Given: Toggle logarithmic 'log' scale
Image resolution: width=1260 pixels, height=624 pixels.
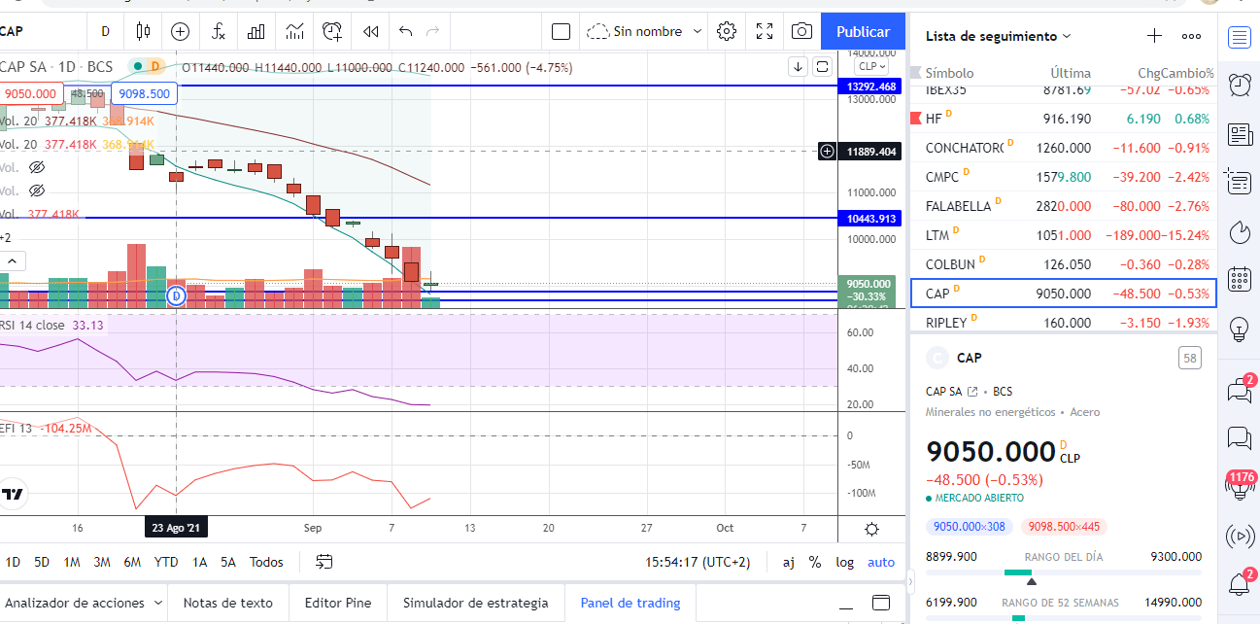Looking at the screenshot, I should coord(844,562).
